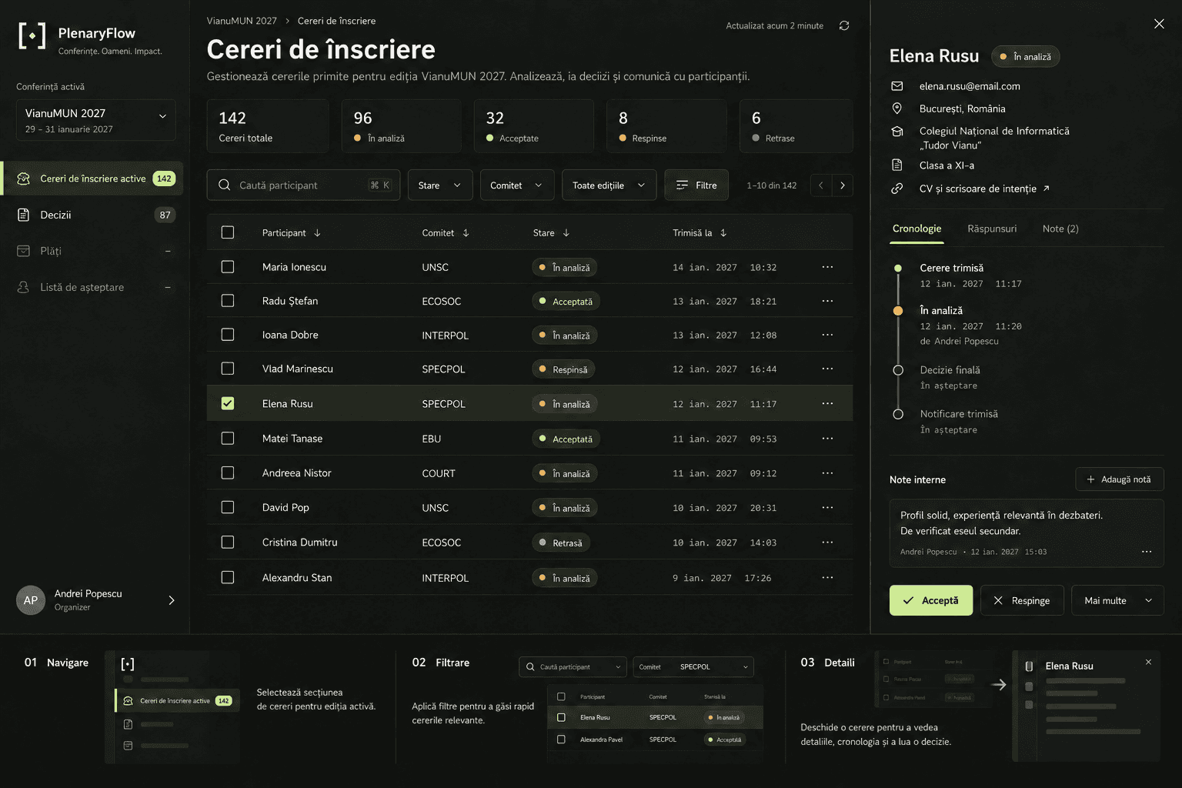This screenshot has height=788, width=1182.
Task: Open the Comitet filter dropdown
Action: pos(516,185)
